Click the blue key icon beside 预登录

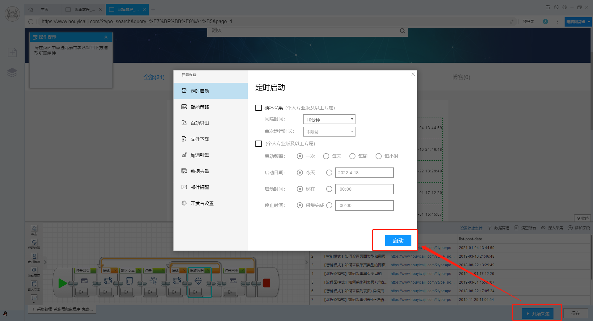pyautogui.click(x=545, y=22)
